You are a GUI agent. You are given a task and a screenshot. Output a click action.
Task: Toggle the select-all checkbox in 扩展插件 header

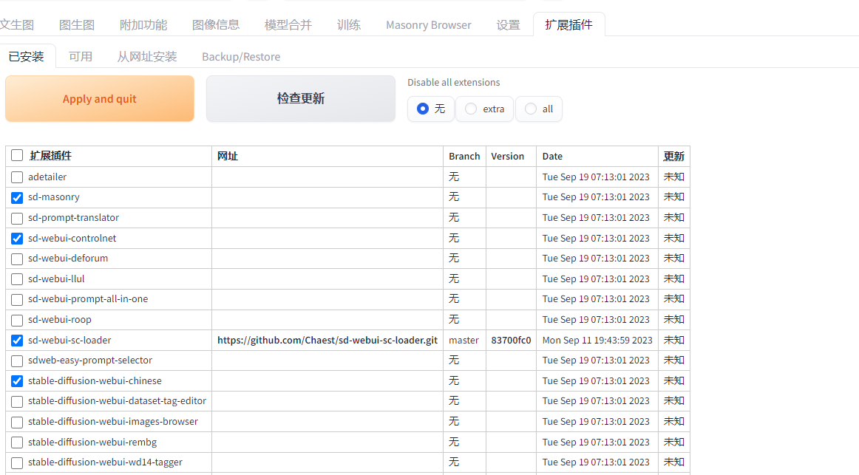pos(17,155)
